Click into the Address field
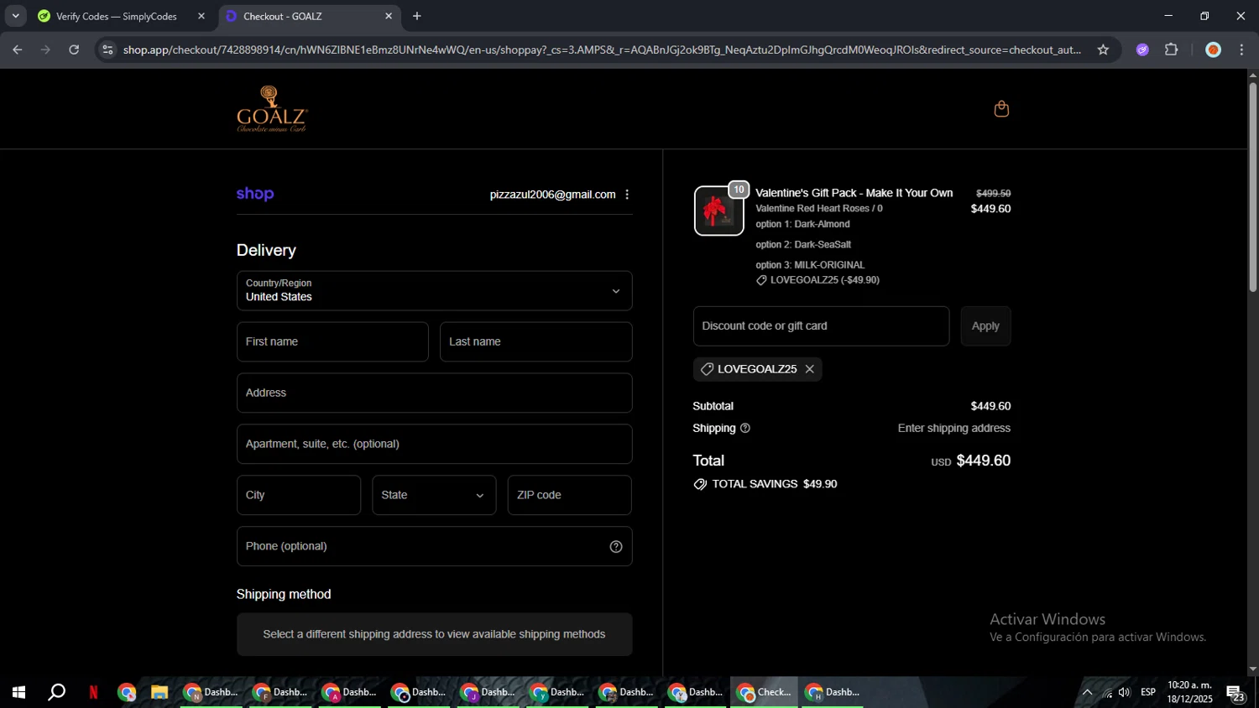This screenshot has height=708, width=1259. (x=435, y=393)
